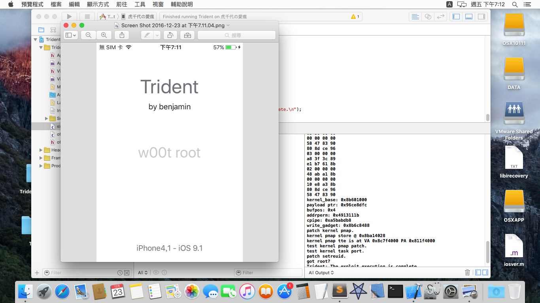Show Preview's markup toolbar
The image size is (540, 303).
coord(187,35)
